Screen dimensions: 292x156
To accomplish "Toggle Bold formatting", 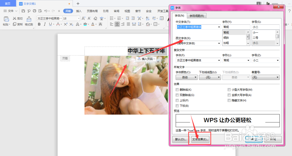I will click(x=39, y=24).
